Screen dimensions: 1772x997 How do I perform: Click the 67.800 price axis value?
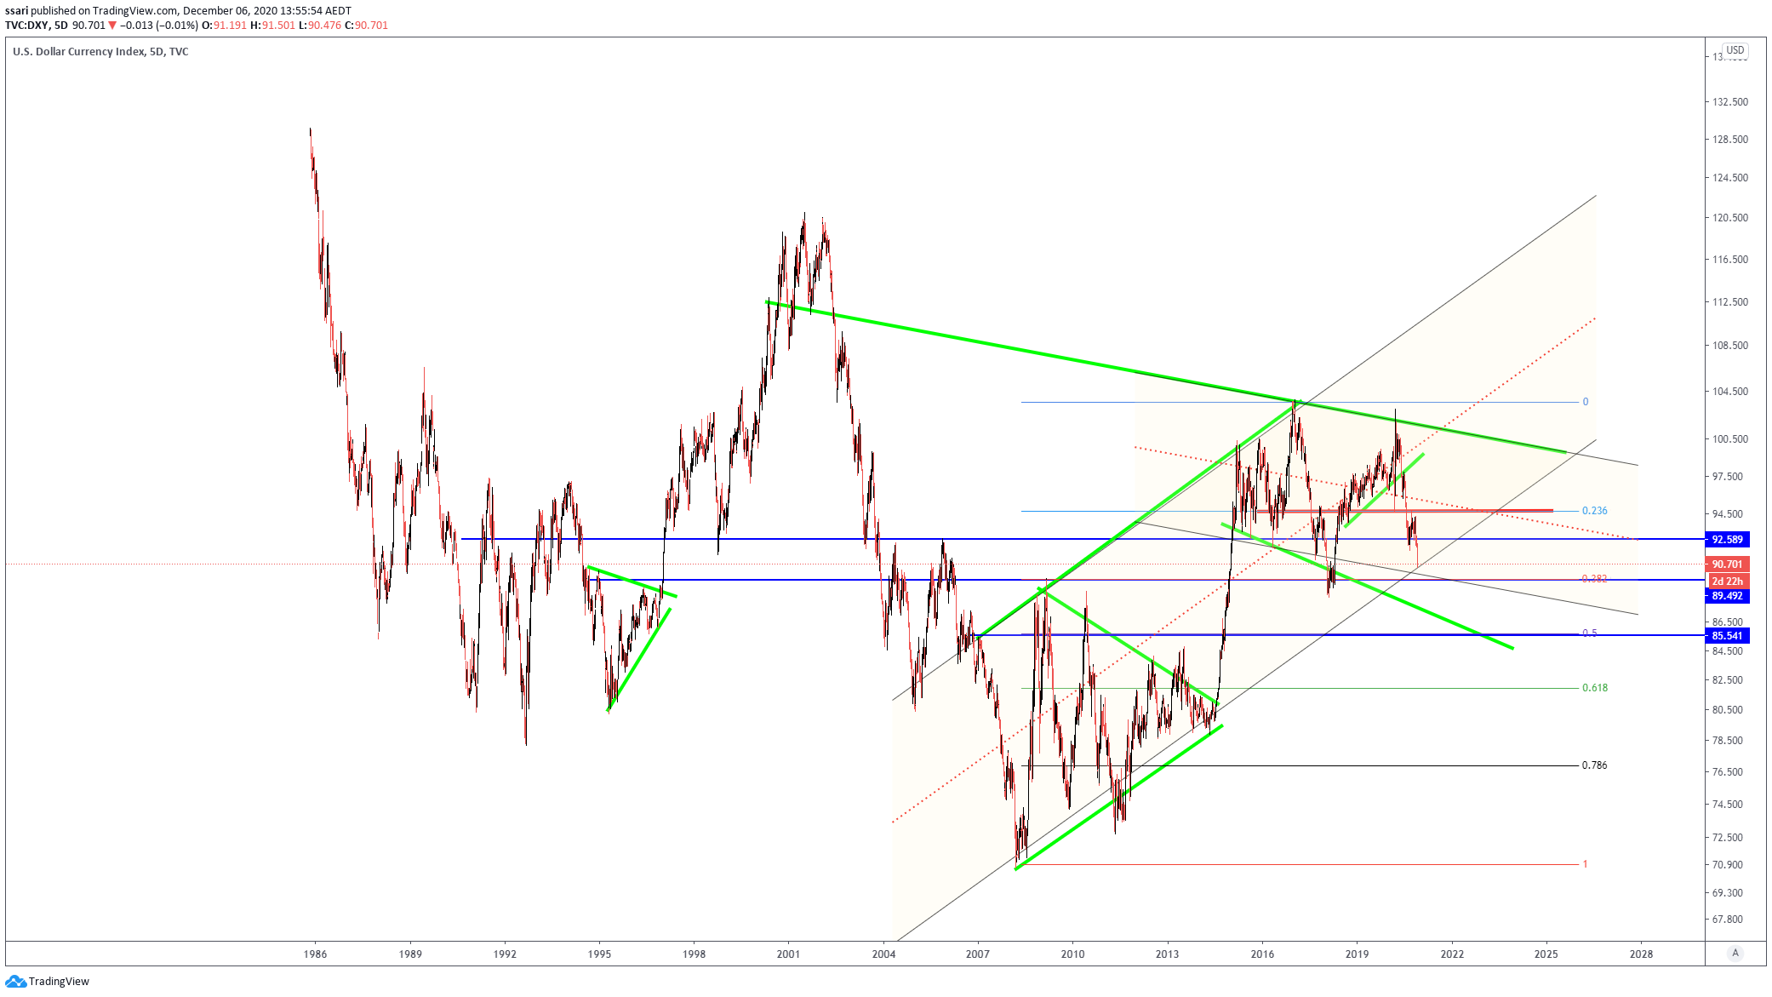(1728, 920)
